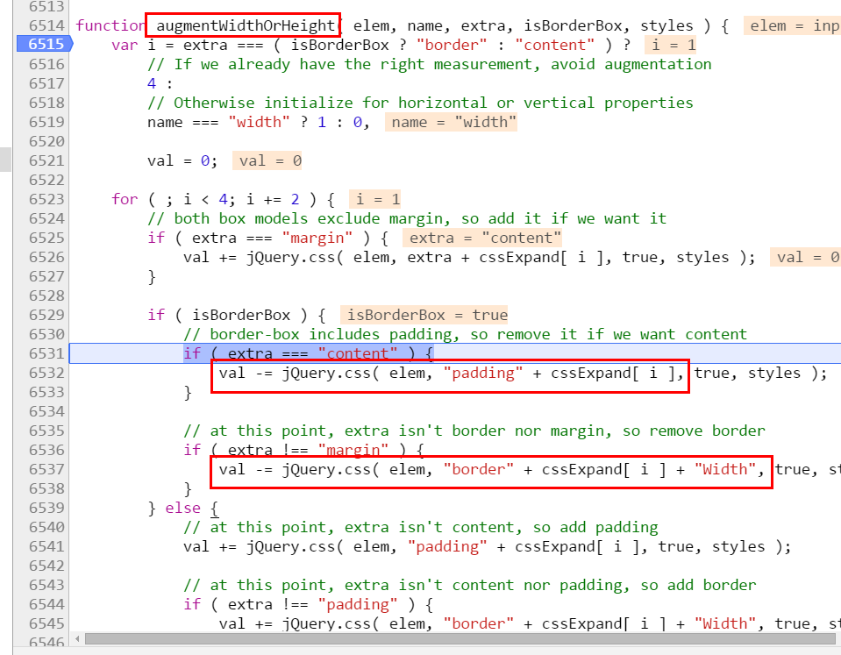Click the "extra = "content"" inline hint

(x=482, y=238)
